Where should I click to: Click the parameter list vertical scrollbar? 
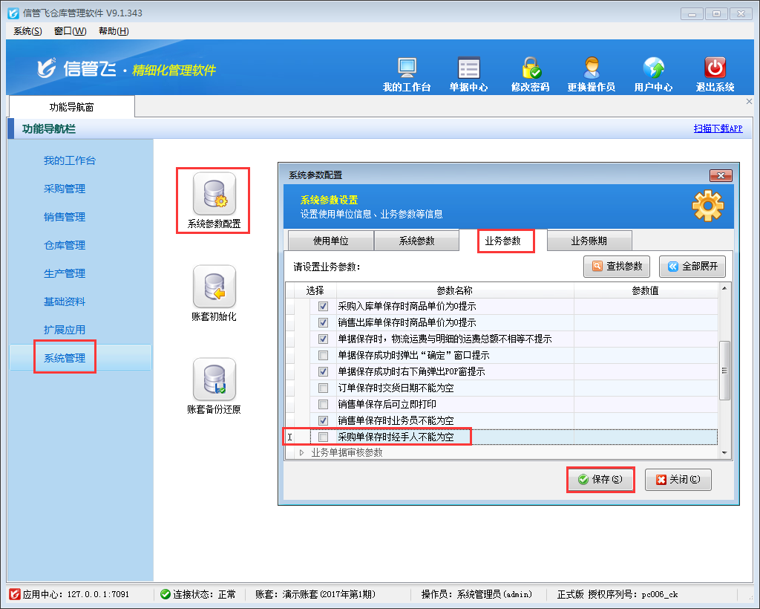point(724,371)
